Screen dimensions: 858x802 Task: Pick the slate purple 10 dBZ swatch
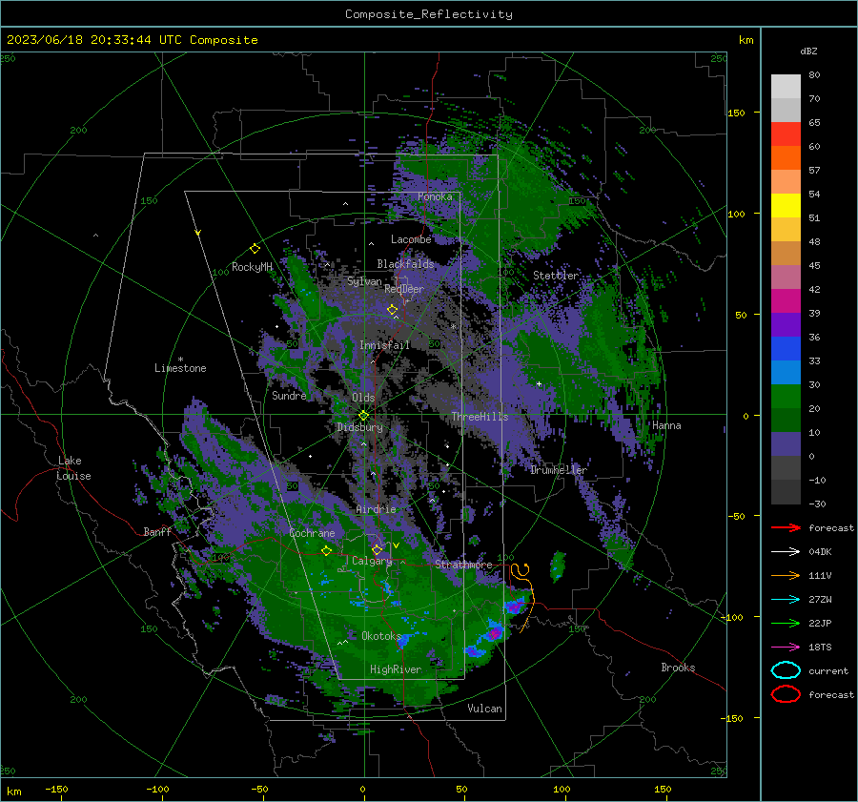786,443
